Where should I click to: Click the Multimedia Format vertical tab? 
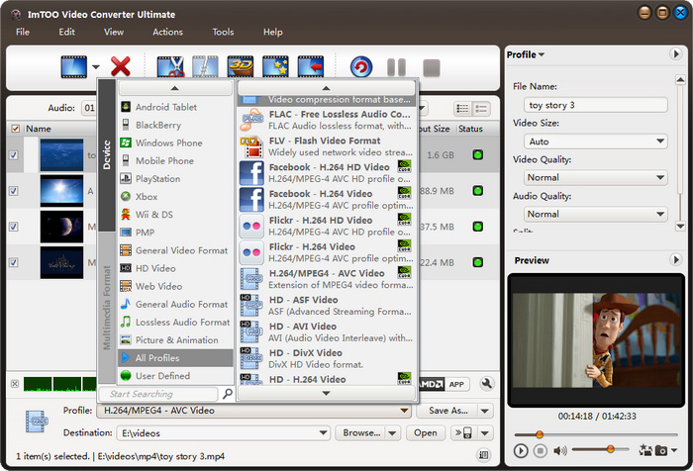point(107,308)
